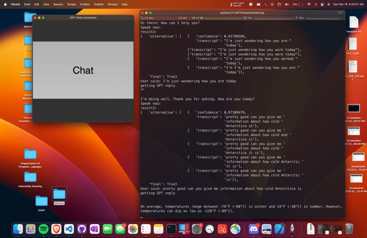Image resolution: width=367 pixels, height=238 pixels.
Task: Open Messages from the dock
Action: pos(120,229)
